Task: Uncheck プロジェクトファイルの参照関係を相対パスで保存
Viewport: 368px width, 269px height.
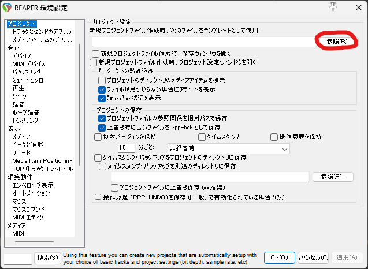Action: tap(102, 118)
